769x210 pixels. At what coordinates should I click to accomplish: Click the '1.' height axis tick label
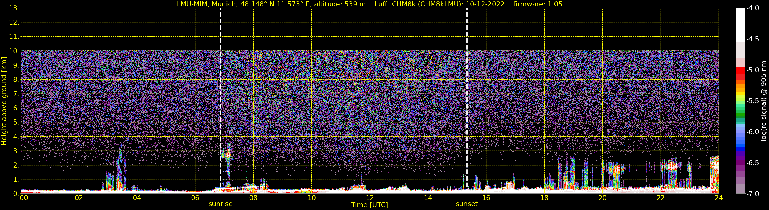(x=16, y=180)
